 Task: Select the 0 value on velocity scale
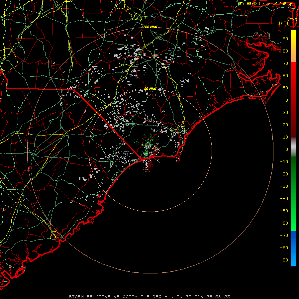pos(287,149)
